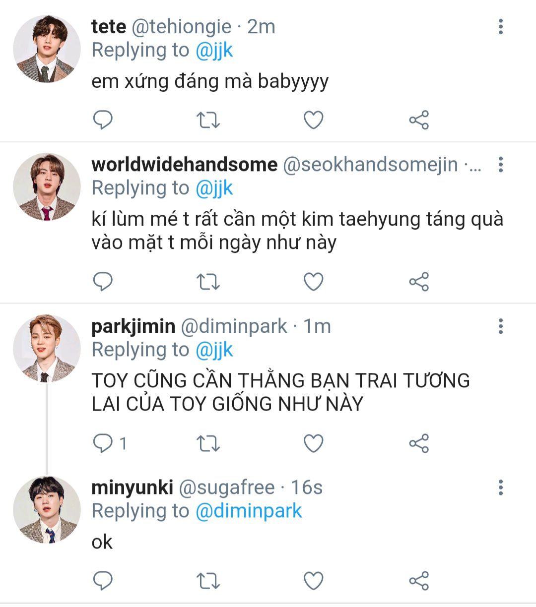Like parkjimin's all-caps tweet
This screenshot has width=536, height=607.
(313, 443)
